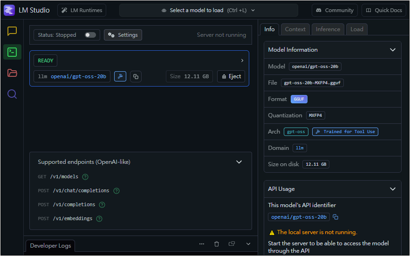This screenshot has width=410, height=256.
Task: Click the openai/gpt-oss-20b model link in READY card
Action: 78,76
